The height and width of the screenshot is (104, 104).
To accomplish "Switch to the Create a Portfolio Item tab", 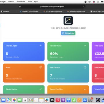I will (x=29, y=12).
